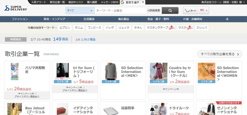Open 遠藤商事 metal tray thumbnail
Image resolution: width=247 pixels, height=115 pixels.
[111, 110]
